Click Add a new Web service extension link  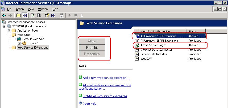(x=106, y=78)
